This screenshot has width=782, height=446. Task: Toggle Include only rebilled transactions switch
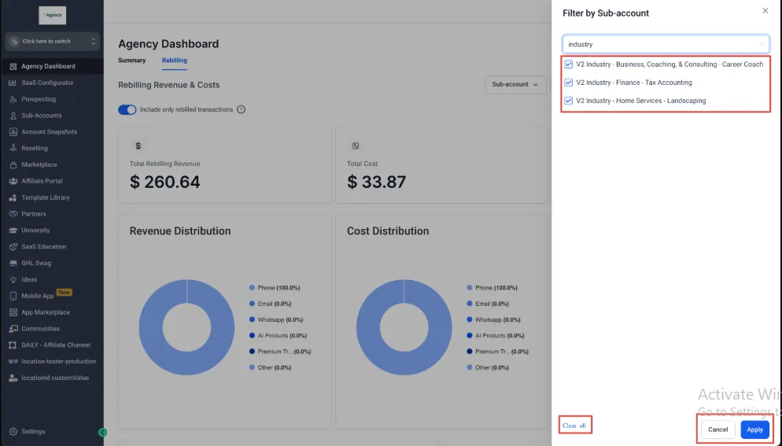pos(127,110)
